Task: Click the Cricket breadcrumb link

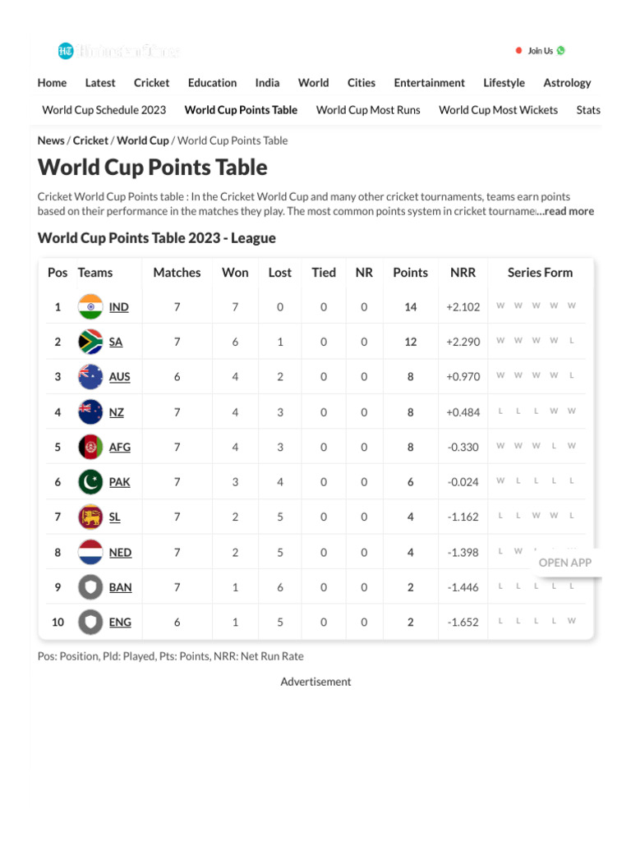Action: click(90, 140)
